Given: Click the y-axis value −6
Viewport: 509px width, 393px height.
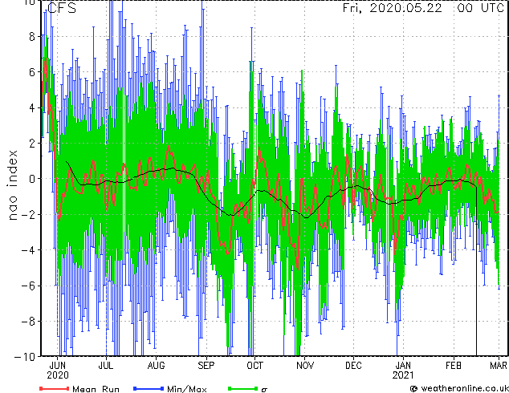Looking at the screenshot, I should click(x=28, y=286).
